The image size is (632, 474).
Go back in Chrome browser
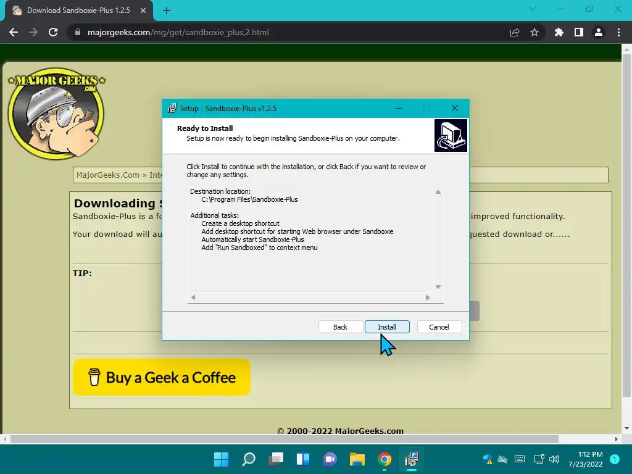pyautogui.click(x=14, y=32)
